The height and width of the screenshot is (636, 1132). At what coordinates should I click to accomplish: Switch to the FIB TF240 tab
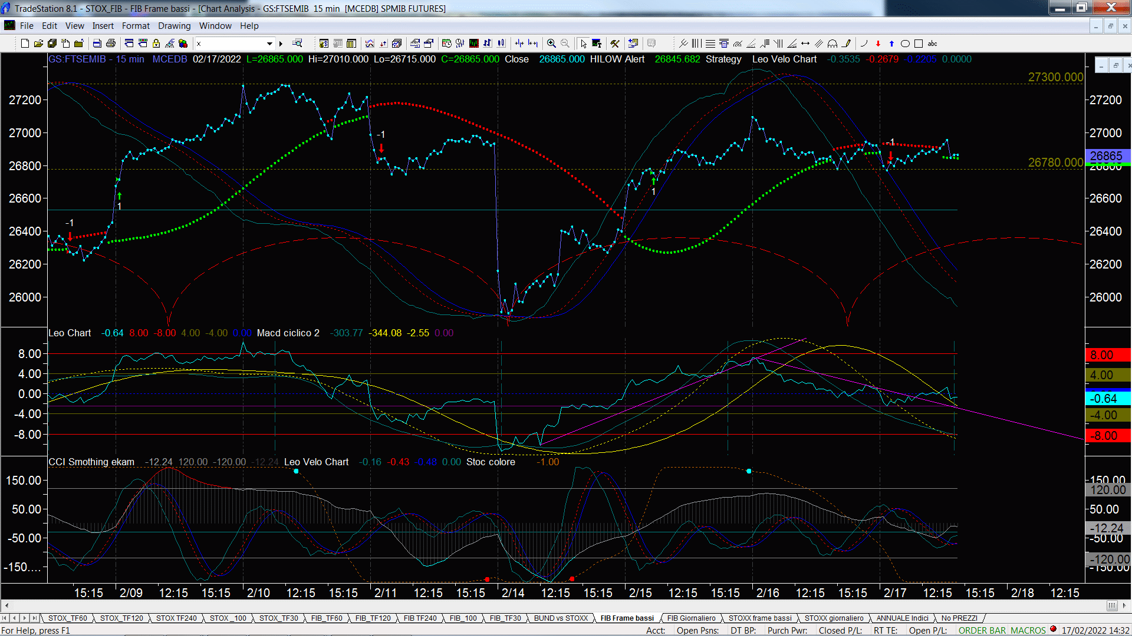pos(420,618)
